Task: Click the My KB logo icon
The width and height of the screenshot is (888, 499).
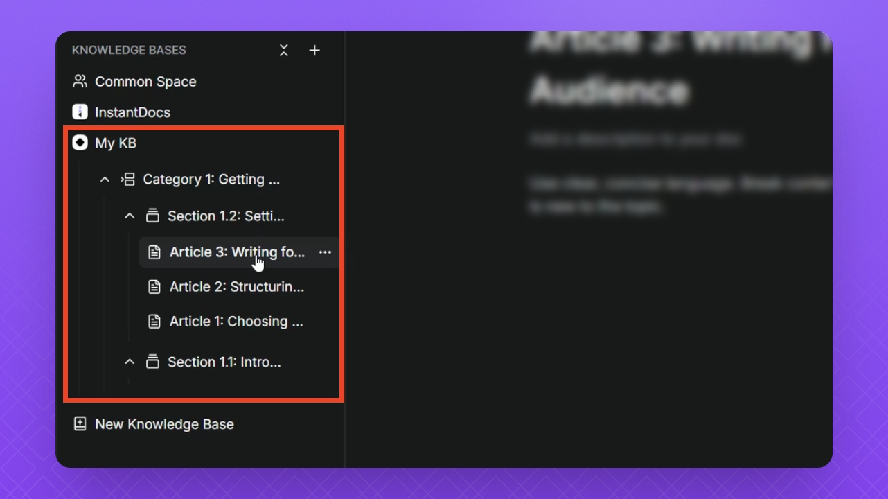Action: [x=80, y=143]
